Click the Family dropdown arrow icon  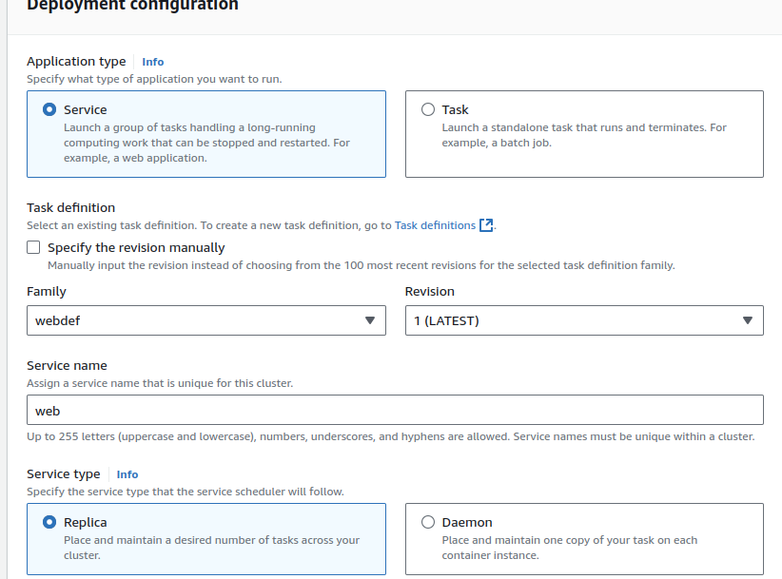[370, 320]
